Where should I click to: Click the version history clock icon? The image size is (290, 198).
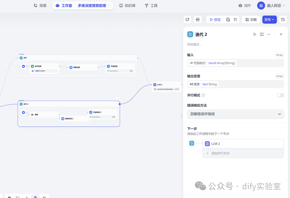click(x=283, y=19)
